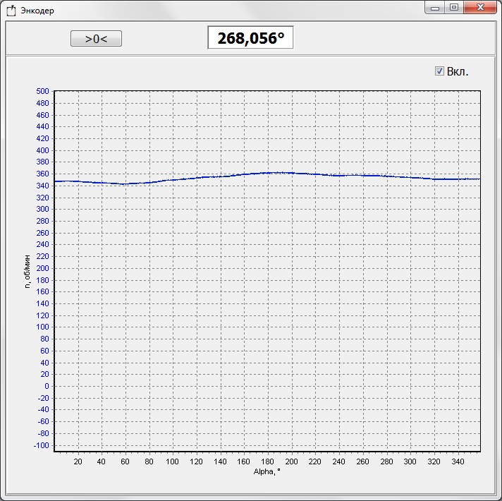Click the 'Alpha, °' axis label
Screen dimensions: 502x501
coord(267,471)
